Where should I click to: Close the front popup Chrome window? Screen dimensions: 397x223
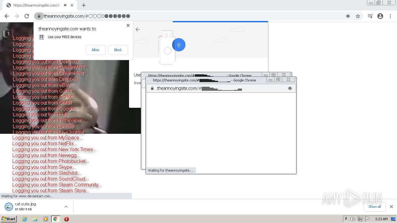click(x=288, y=79)
